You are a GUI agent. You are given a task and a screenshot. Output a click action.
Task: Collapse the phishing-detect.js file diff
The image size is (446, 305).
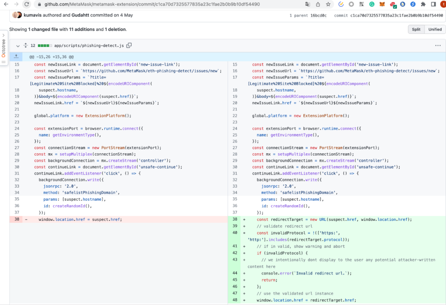[18, 46]
